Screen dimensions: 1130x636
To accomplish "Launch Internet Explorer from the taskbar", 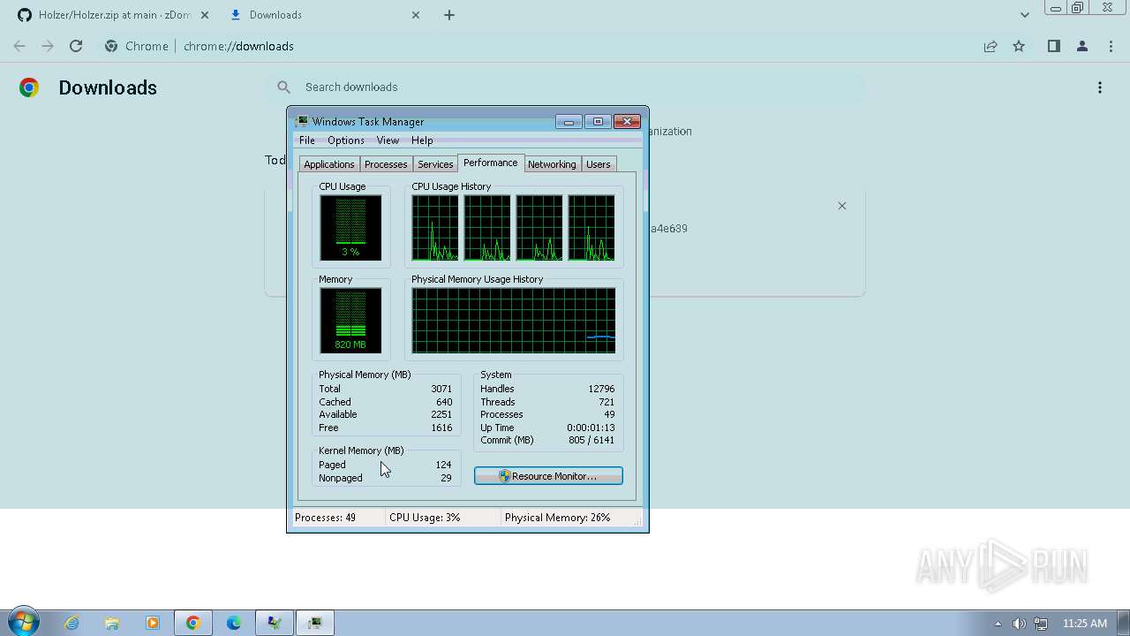I will [x=72, y=623].
